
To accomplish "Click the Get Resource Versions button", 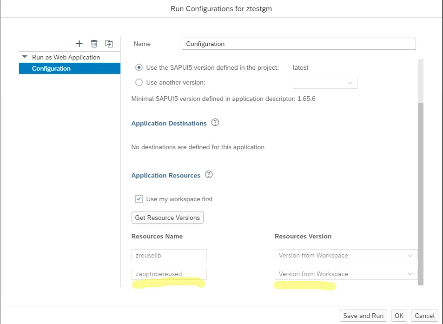I will [167, 218].
